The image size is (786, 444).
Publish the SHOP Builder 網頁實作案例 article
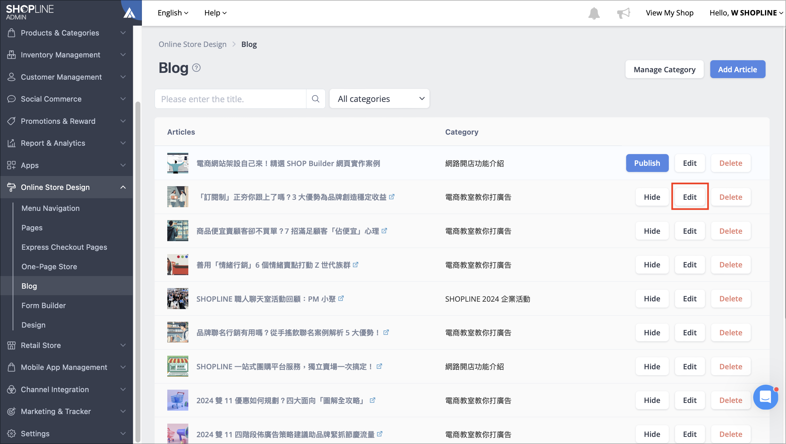coord(647,163)
